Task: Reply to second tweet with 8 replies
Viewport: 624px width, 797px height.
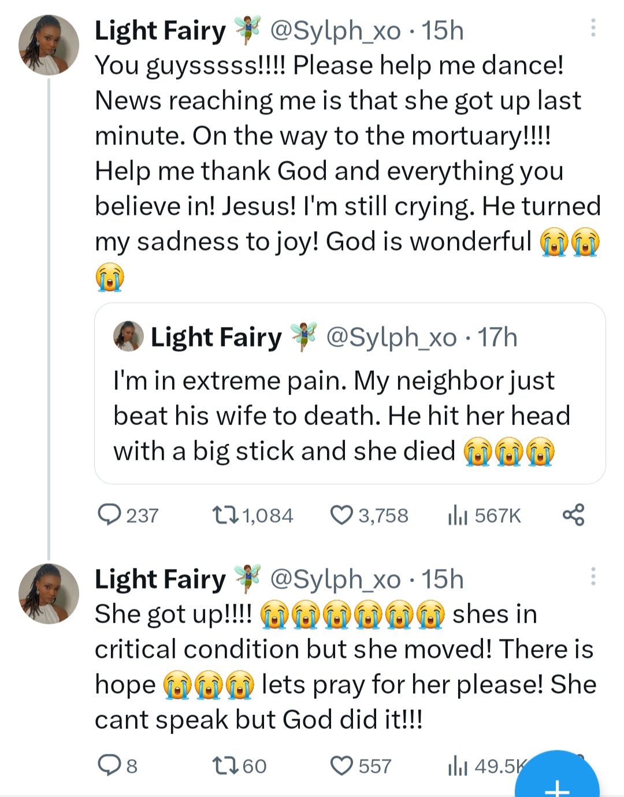Action: pyautogui.click(x=110, y=766)
